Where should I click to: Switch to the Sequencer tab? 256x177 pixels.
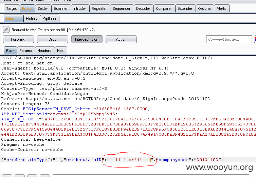[x=122, y=8]
